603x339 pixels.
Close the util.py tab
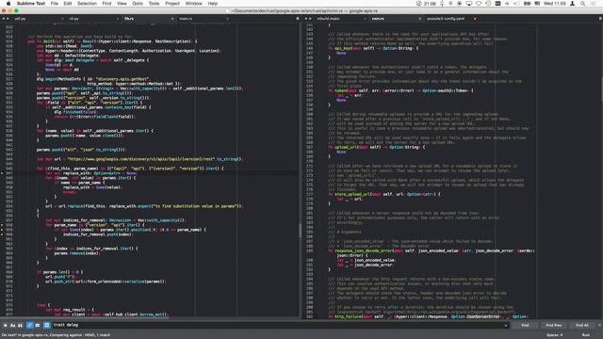tap(62, 19)
